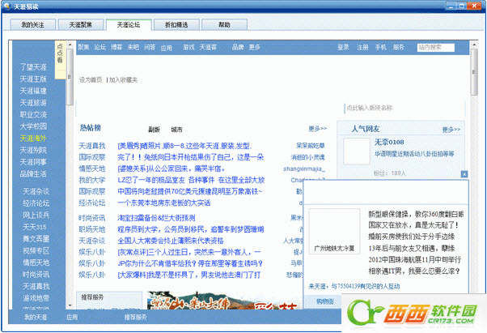Click the 服务 link in the top bar
487x333 pixels.
tap(399, 47)
